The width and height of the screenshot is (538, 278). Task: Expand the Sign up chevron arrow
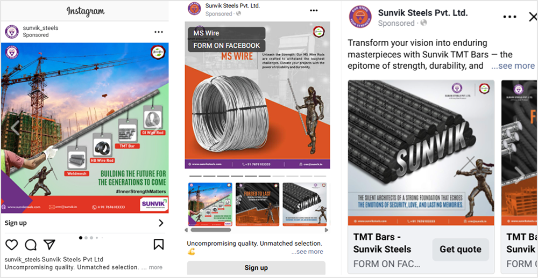click(x=161, y=223)
